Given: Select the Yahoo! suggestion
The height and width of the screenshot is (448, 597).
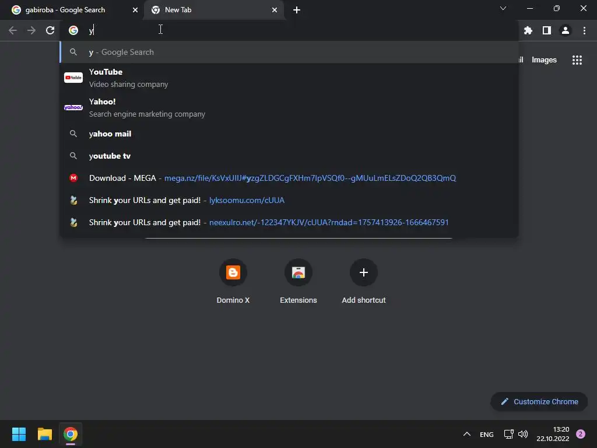Looking at the screenshot, I should 289,107.
